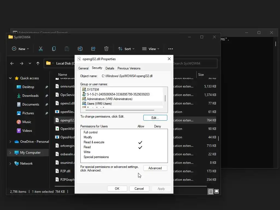This screenshot has height=210, width=280.
Task: Go back with the left arrow
Action: pyautogui.click(x=12, y=63)
